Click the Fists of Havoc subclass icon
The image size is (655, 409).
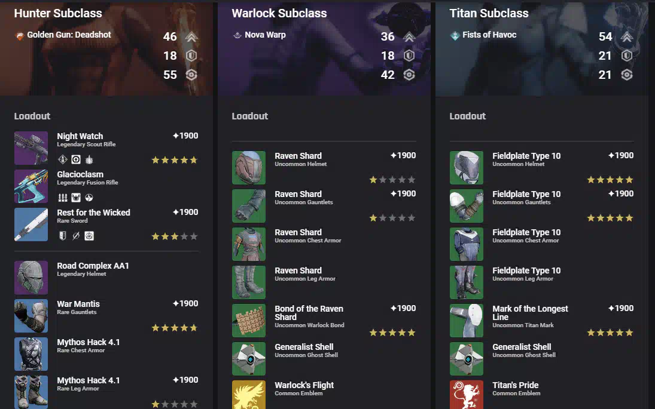[455, 36]
